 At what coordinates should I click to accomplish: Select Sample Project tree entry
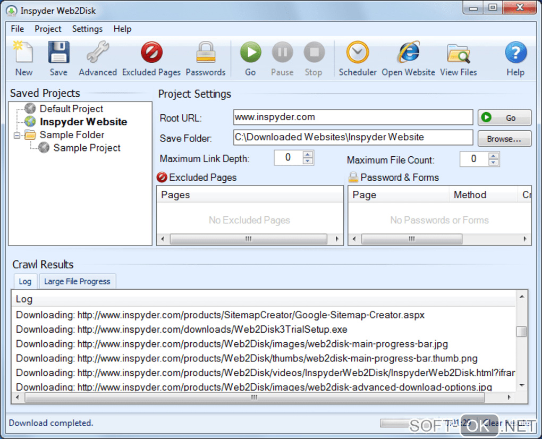pos(87,148)
